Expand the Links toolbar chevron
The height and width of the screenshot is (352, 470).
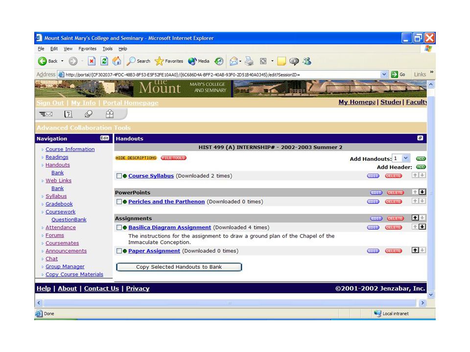coord(432,72)
